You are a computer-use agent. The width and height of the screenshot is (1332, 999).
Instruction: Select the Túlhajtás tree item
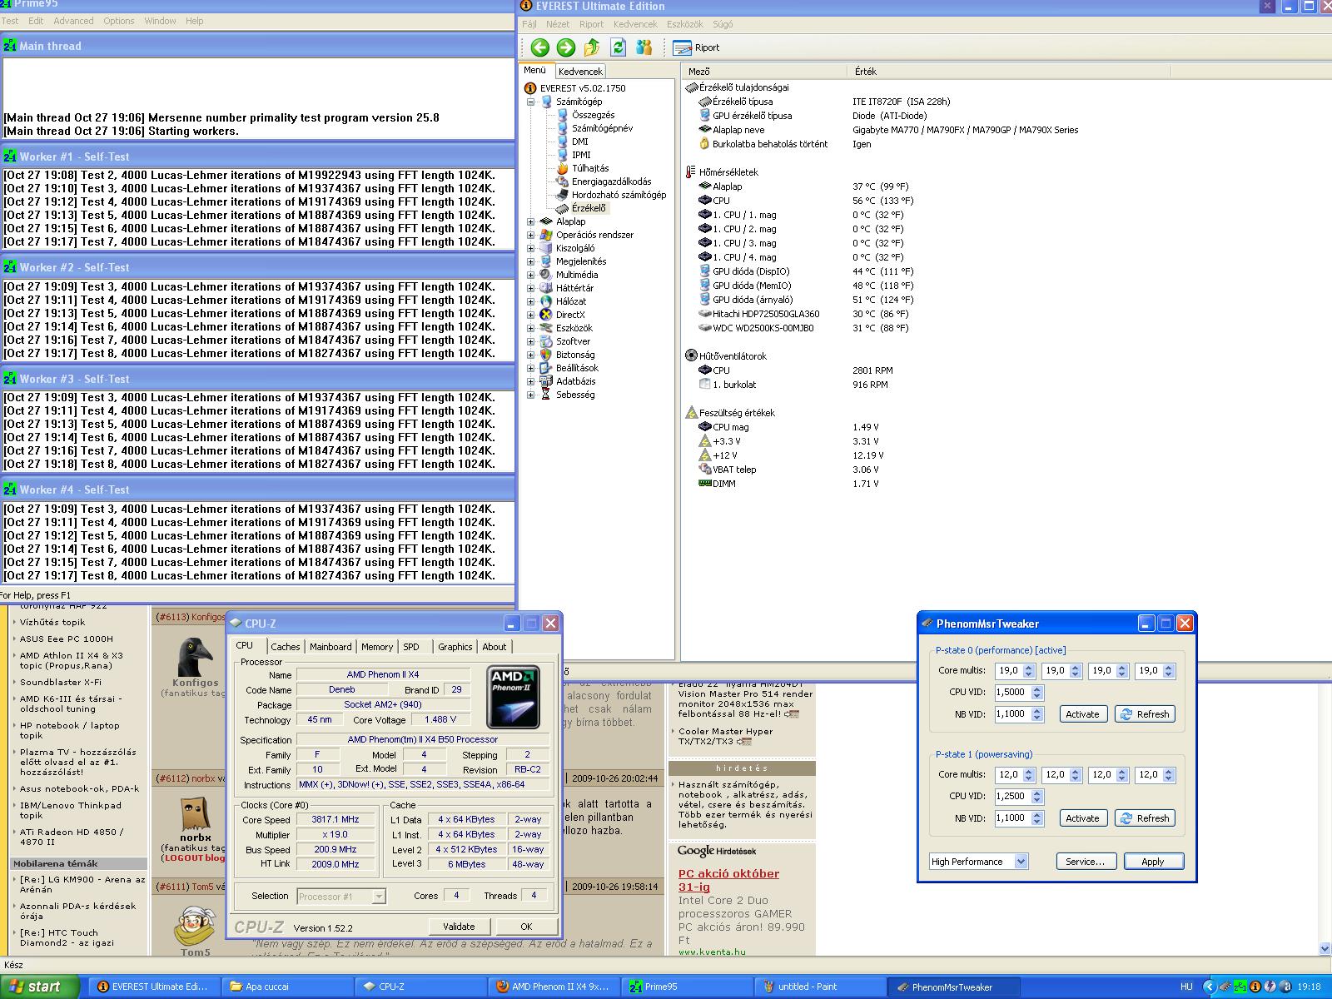(x=589, y=168)
